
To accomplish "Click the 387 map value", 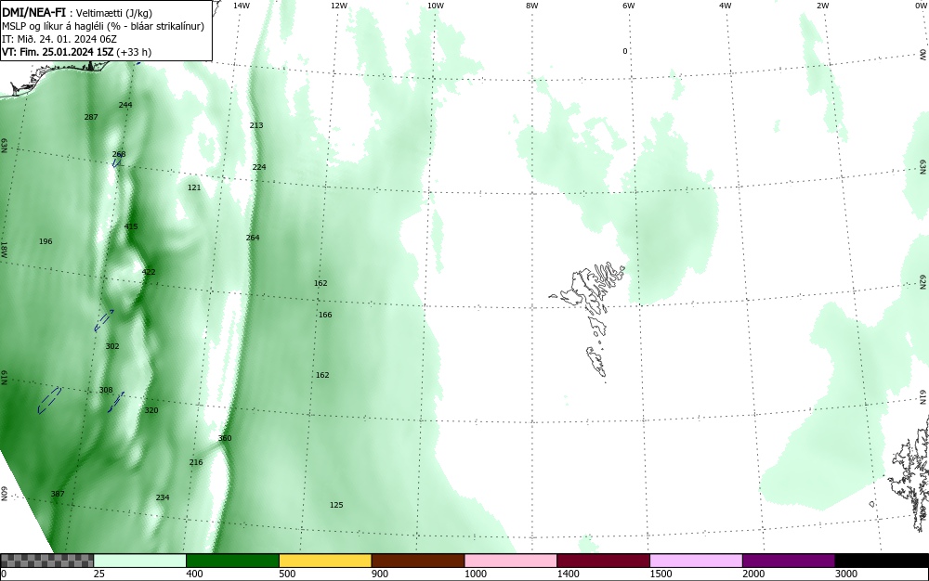I will [x=58, y=494].
